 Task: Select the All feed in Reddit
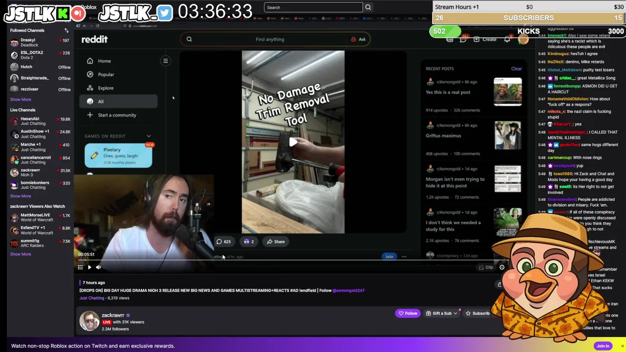point(118,101)
